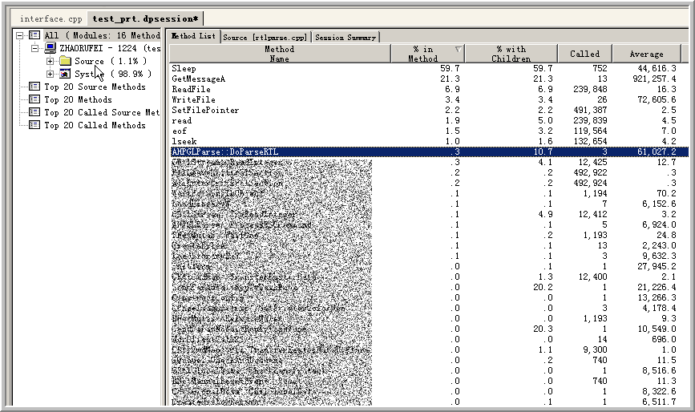Click the Top 20 Called Source Methods icon
The height and width of the screenshot is (412, 695).
coord(34,112)
